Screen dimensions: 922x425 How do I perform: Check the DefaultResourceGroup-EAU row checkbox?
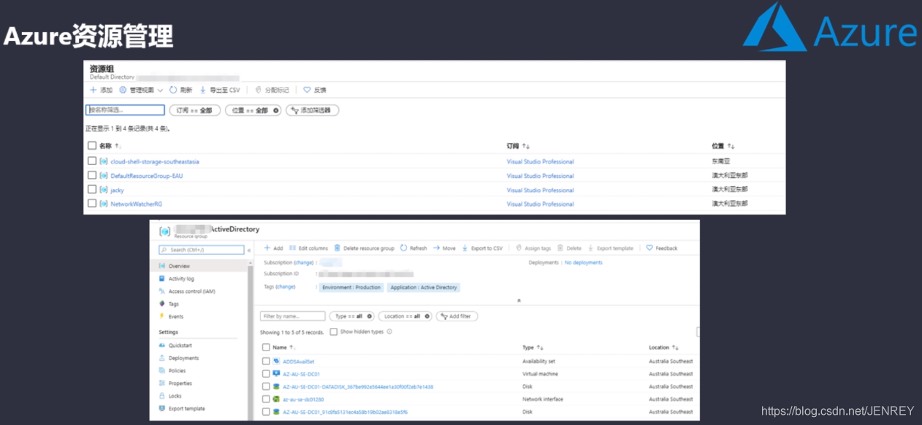[92, 175]
